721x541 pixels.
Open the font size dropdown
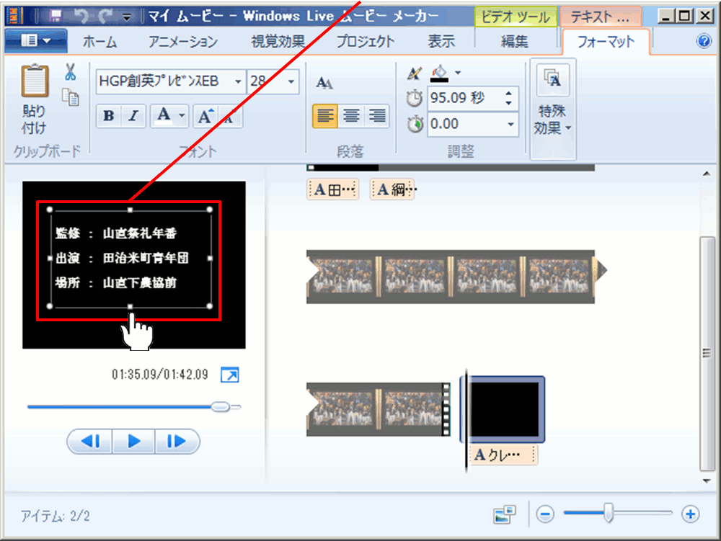tap(291, 82)
